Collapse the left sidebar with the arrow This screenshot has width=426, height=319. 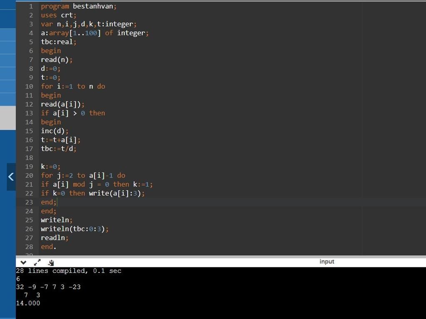coord(11,177)
